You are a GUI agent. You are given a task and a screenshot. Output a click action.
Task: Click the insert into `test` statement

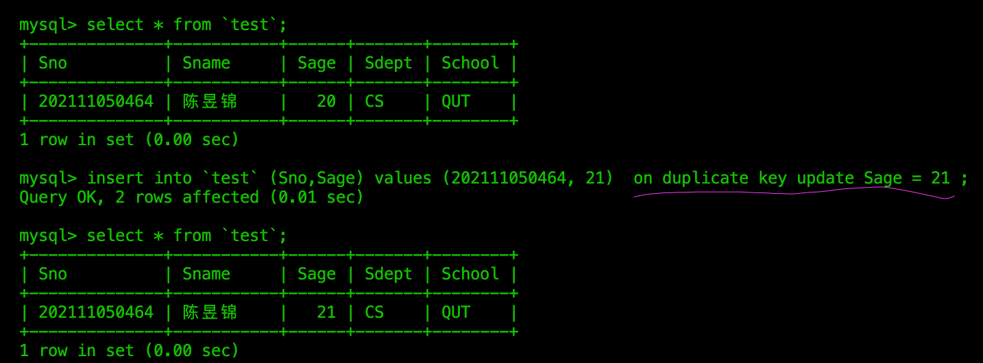(x=350, y=178)
